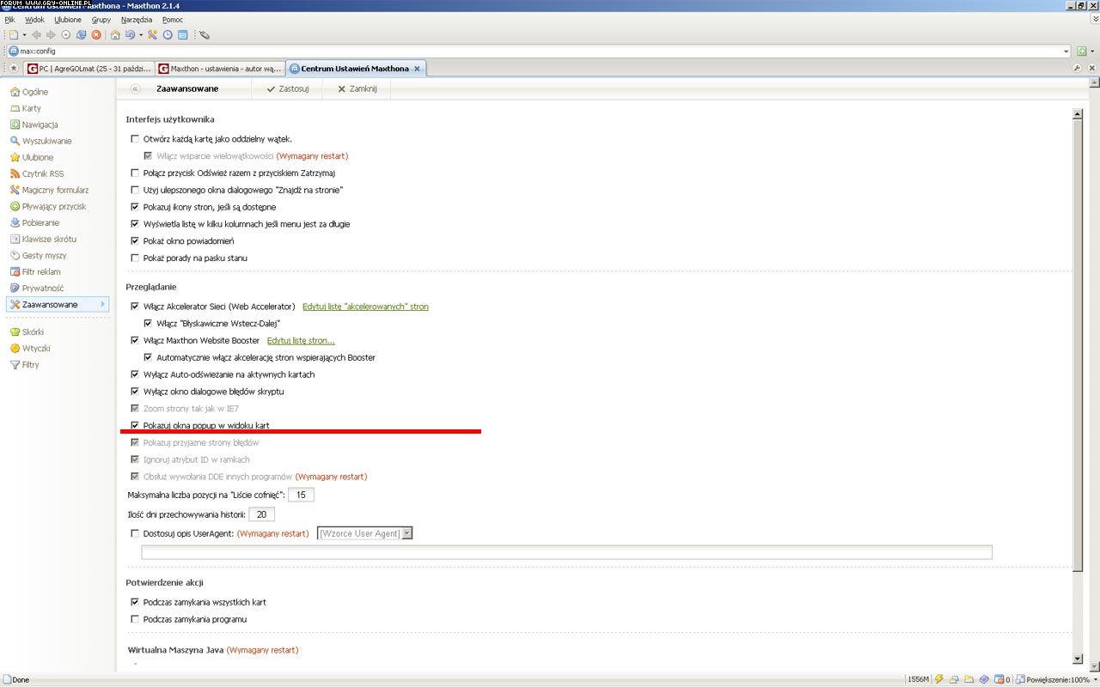Click the red Stop icon
The width and height of the screenshot is (1100, 687).
[x=96, y=35]
